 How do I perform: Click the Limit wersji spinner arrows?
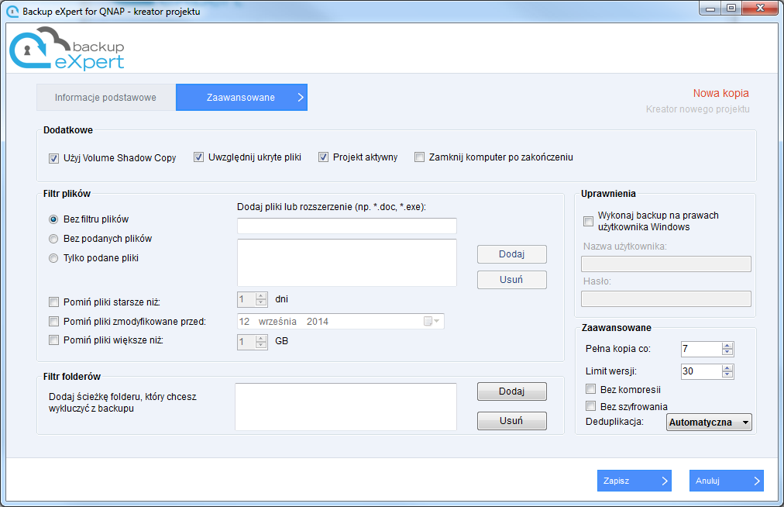point(727,371)
